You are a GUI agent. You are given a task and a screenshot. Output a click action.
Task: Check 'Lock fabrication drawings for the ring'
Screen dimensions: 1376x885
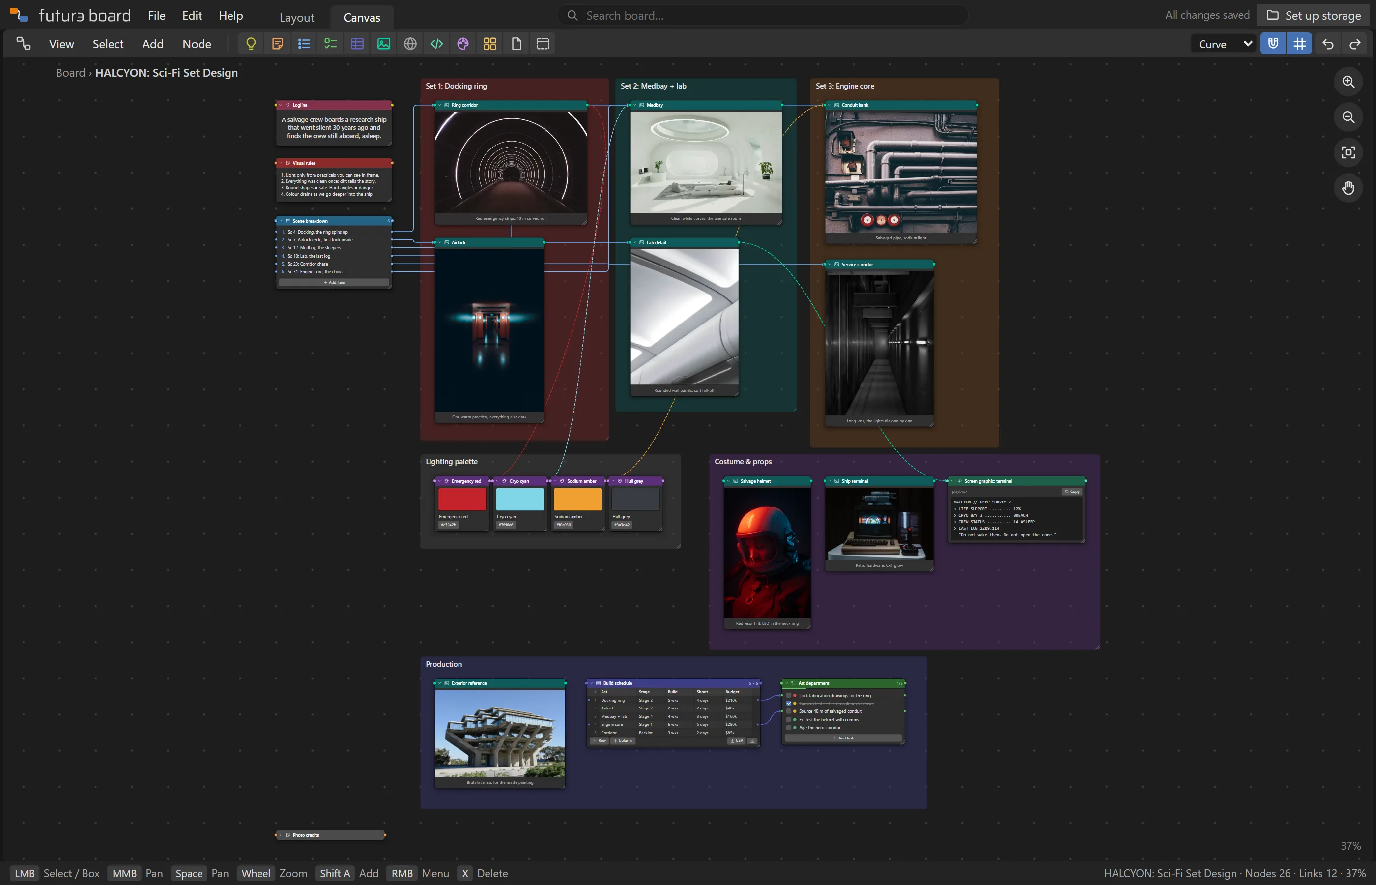pyautogui.click(x=789, y=695)
